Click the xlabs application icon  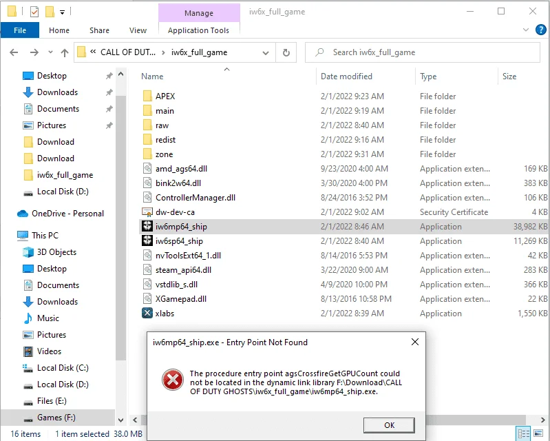click(147, 313)
